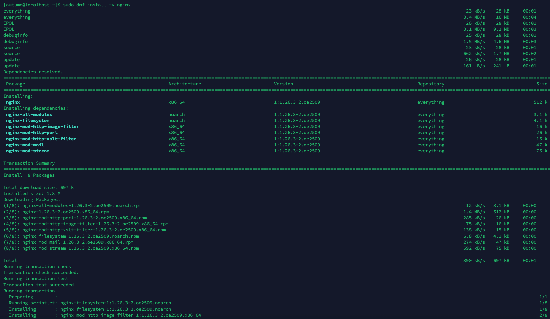The width and height of the screenshot is (550, 319).
Task: Click the "Repository" column header
Action: pyautogui.click(x=431, y=84)
